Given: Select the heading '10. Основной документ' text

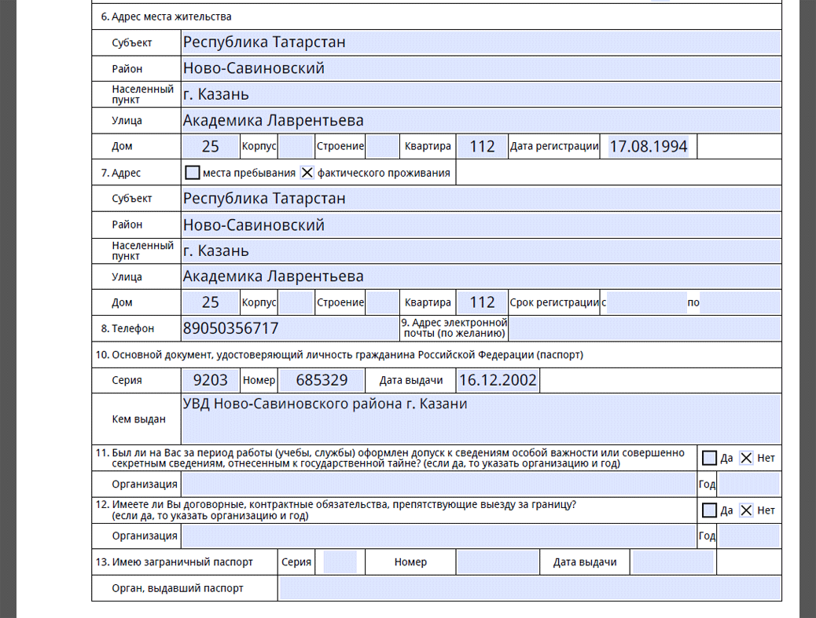Looking at the screenshot, I should pyautogui.click(x=340, y=355).
